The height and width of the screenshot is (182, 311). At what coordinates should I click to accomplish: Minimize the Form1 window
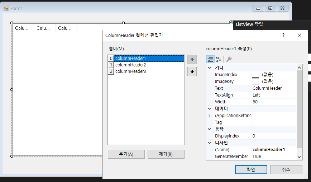[258, 8]
